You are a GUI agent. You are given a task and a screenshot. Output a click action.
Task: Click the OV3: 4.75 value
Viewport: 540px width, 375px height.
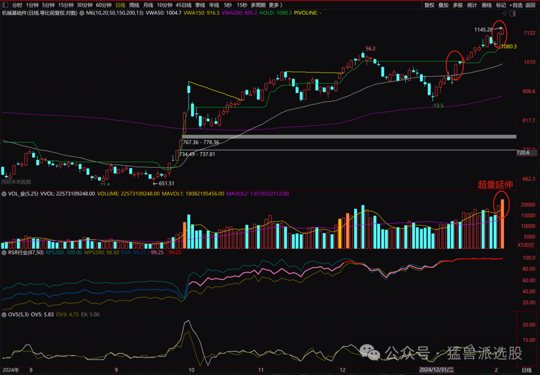[x=67, y=315]
